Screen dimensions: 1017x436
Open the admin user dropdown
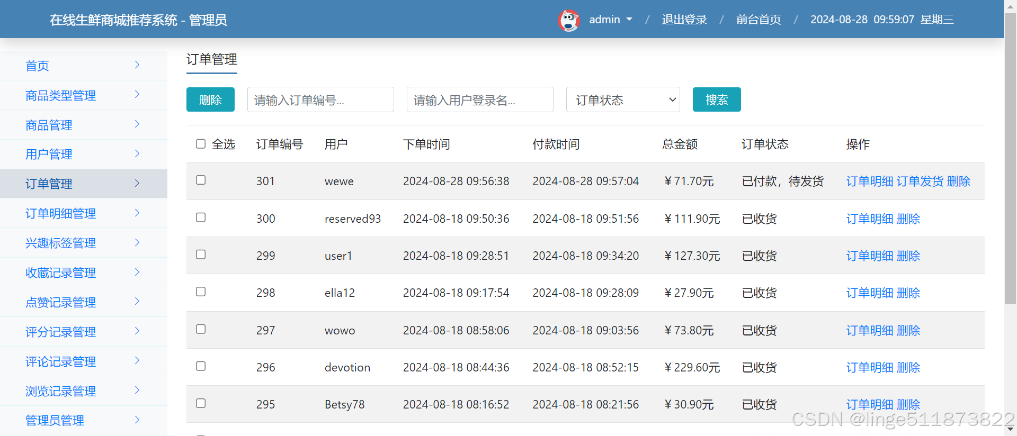(611, 20)
